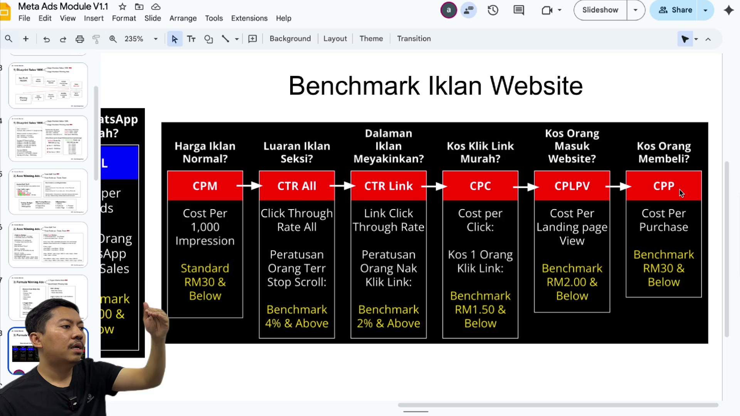The height and width of the screenshot is (416, 740).
Task: Open the comments panel icon
Action: tap(519, 10)
